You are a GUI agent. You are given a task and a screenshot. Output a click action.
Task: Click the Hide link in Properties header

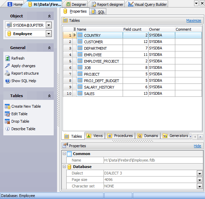[197, 146]
